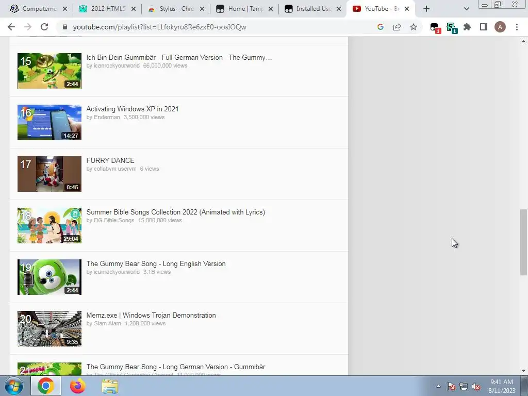Viewport: 528px width, 396px height.
Task: Reload the YouTube playlist page
Action: tap(44, 27)
